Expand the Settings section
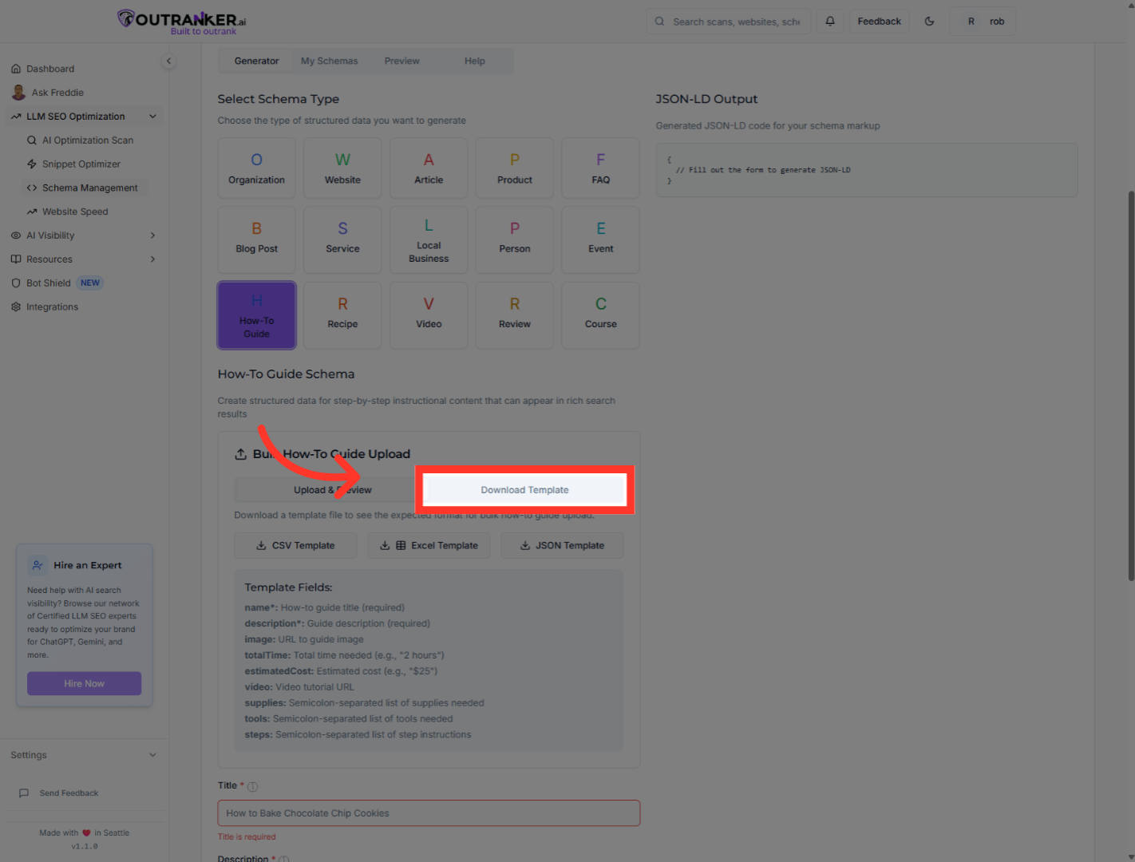 pyautogui.click(x=152, y=755)
